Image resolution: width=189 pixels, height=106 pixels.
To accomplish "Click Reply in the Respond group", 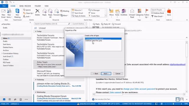I will (x=44, y=12).
